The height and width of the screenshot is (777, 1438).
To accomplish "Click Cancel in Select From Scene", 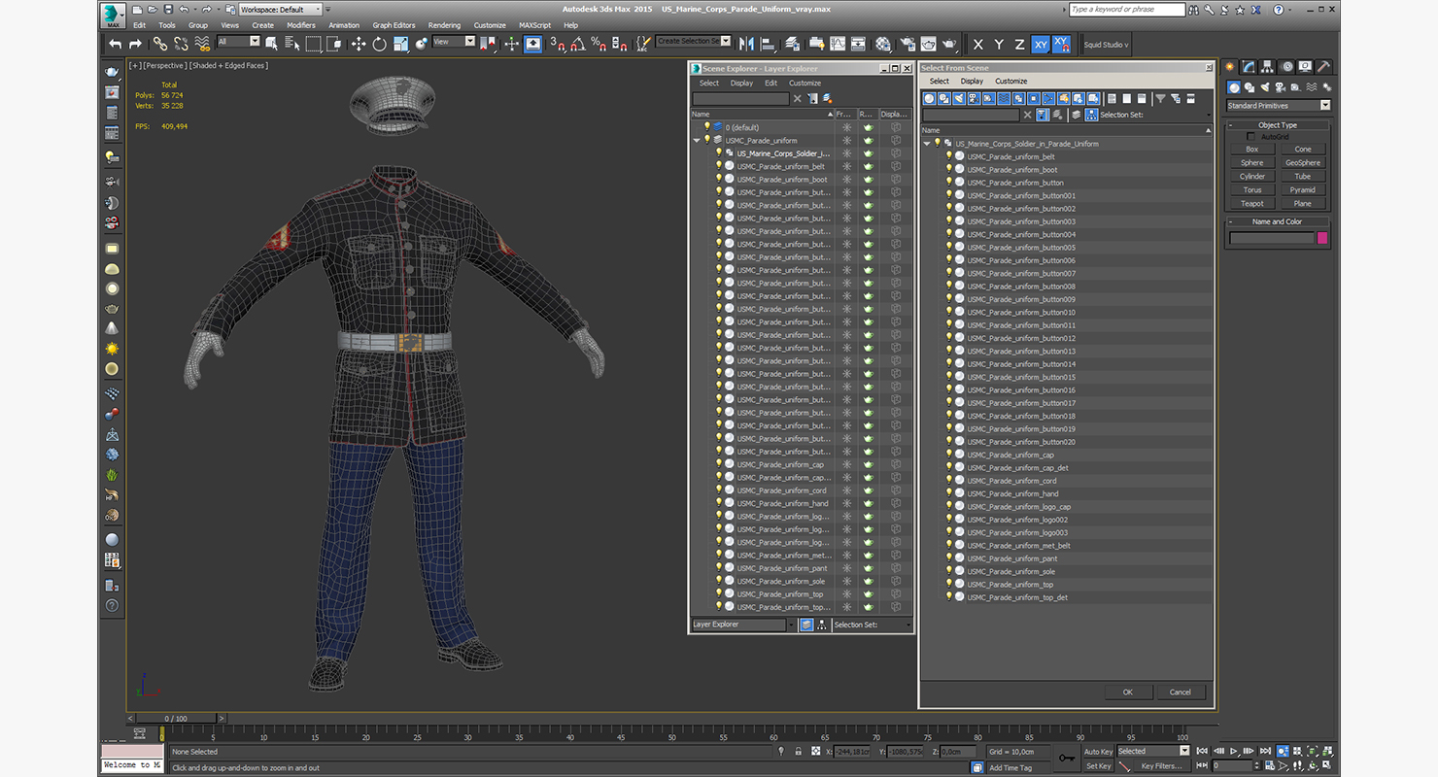I will (1180, 693).
